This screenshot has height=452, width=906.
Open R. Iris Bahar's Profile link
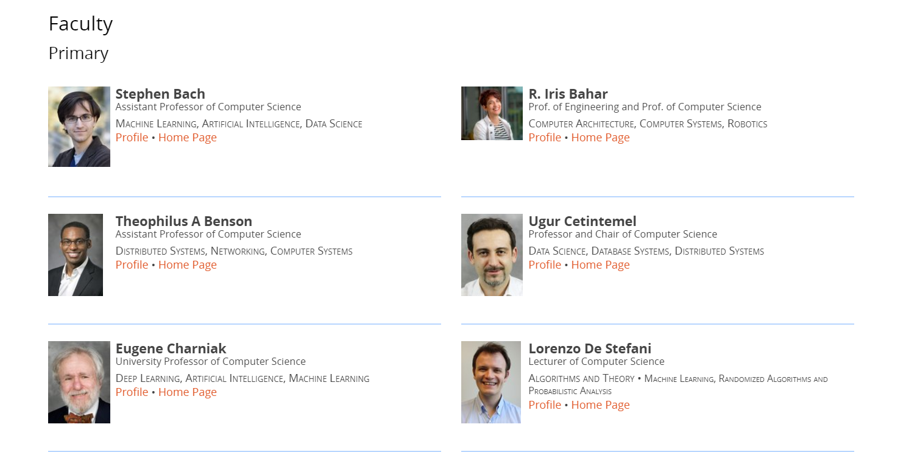point(545,138)
